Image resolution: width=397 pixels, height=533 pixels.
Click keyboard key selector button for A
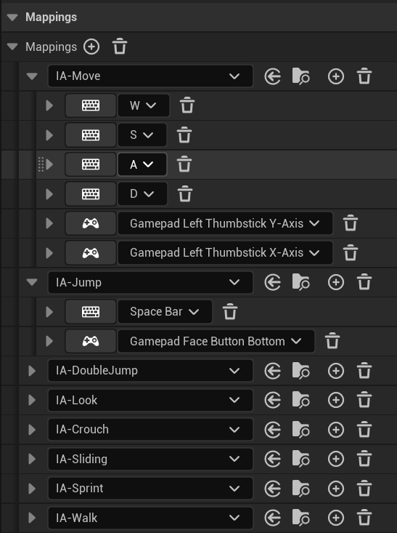(x=91, y=164)
